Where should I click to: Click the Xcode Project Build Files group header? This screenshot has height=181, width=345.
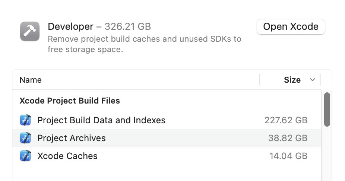pos(70,101)
